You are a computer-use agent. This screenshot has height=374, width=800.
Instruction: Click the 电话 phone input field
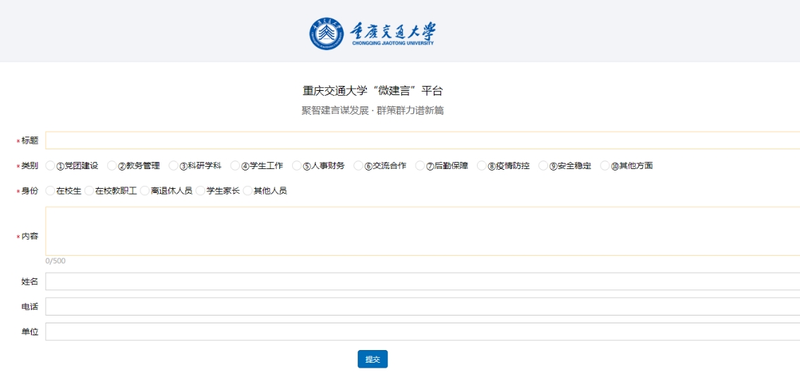coord(423,306)
